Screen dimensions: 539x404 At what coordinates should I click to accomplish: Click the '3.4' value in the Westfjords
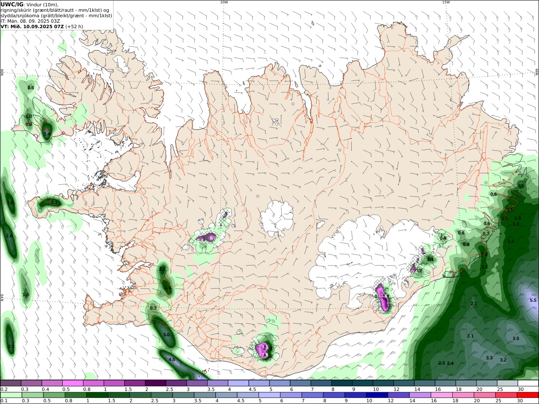tap(47, 134)
